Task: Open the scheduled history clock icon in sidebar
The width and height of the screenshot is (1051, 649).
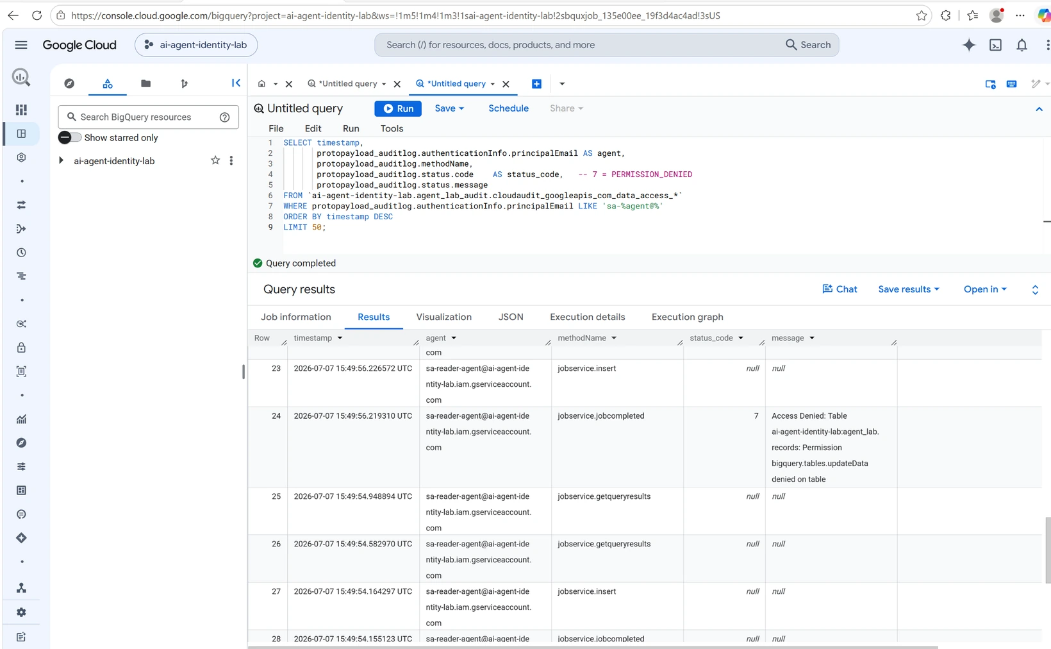Action: pyautogui.click(x=21, y=253)
